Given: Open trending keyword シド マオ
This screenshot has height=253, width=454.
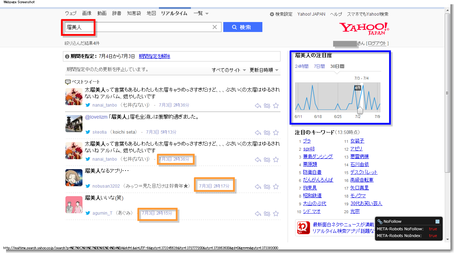Looking at the screenshot, I should coord(312,211).
